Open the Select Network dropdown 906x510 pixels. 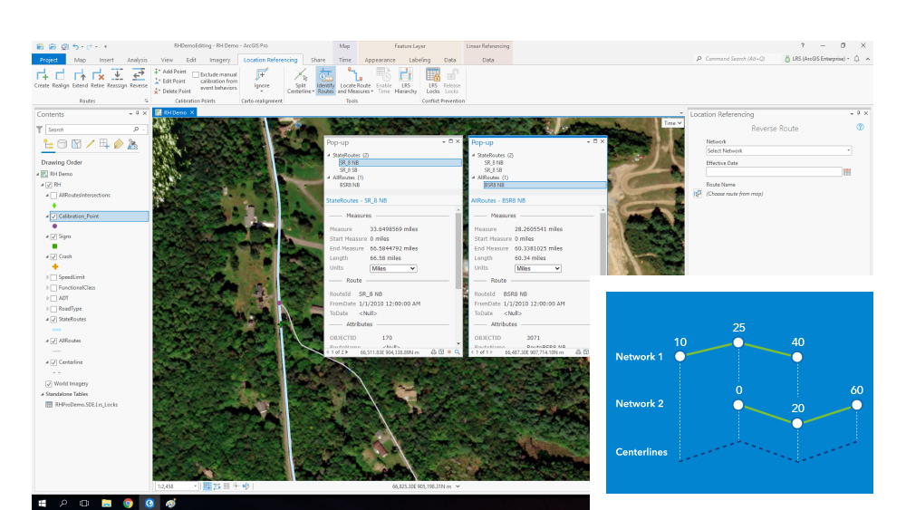(778, 150)
